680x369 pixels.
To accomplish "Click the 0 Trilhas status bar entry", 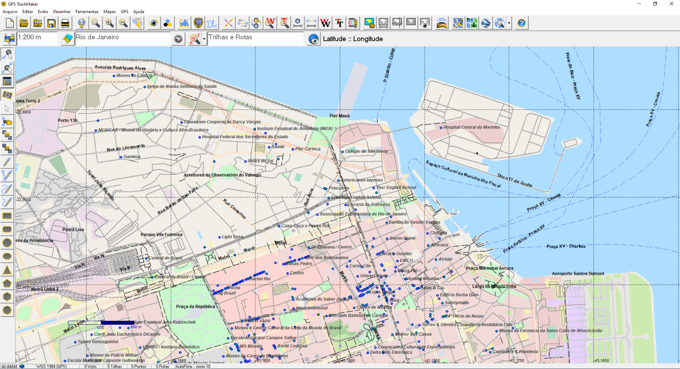I will [115, 366].
